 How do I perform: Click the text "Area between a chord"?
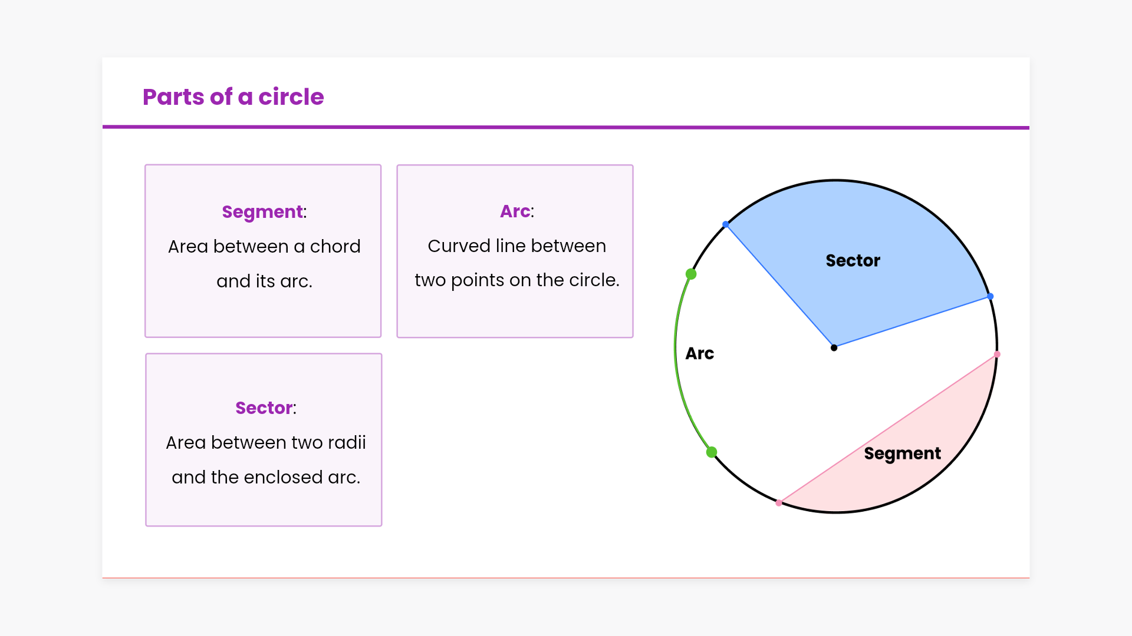click(x=264, y=246)
